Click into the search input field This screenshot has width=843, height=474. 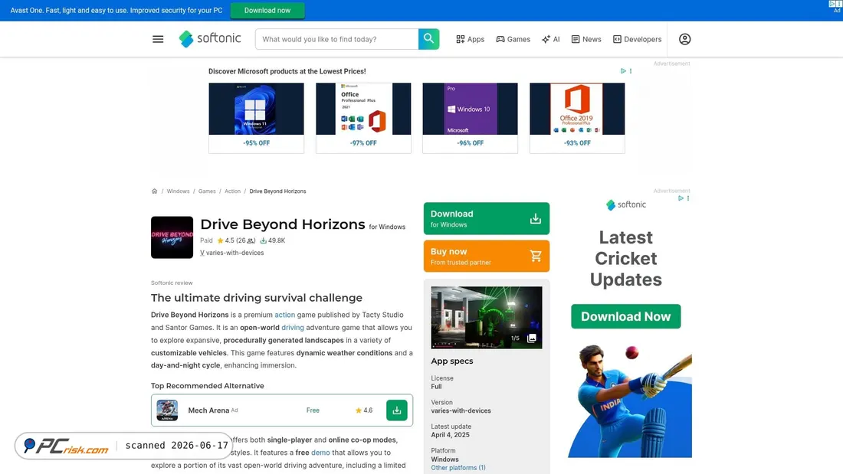point(337,39)
